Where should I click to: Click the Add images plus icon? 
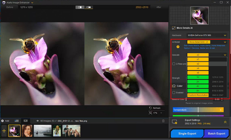[x=2, y=121]
